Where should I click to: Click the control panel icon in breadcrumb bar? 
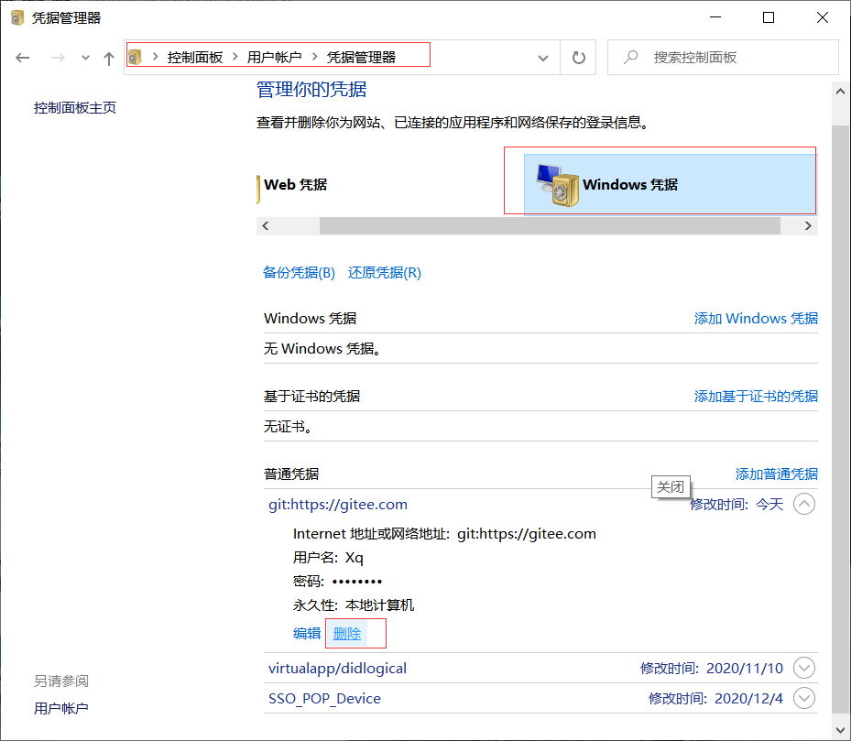(x=137, y=54)
